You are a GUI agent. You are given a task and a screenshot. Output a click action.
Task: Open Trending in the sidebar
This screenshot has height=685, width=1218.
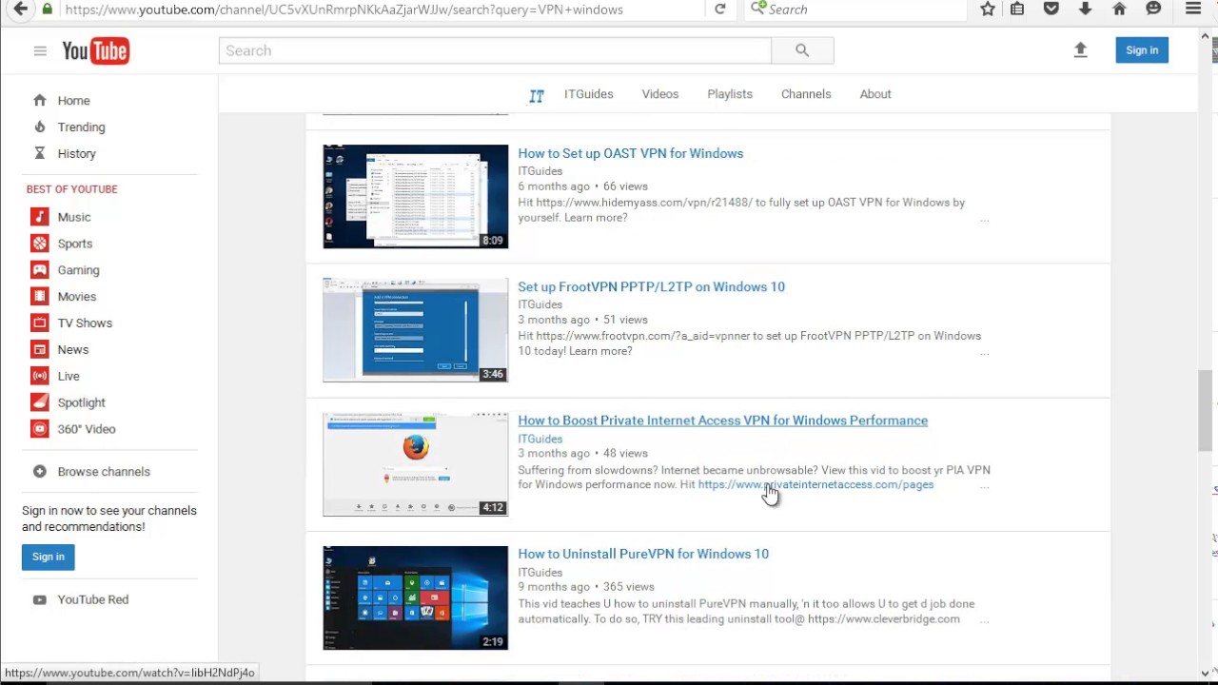point(81,127)
